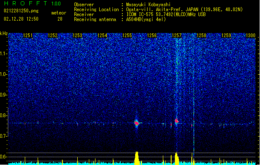Image resolution: width=260 pixels, height=165 pixels.
Task: Click the HROFFT 1.0.0 title text
Action: click(x=33, y=3)
